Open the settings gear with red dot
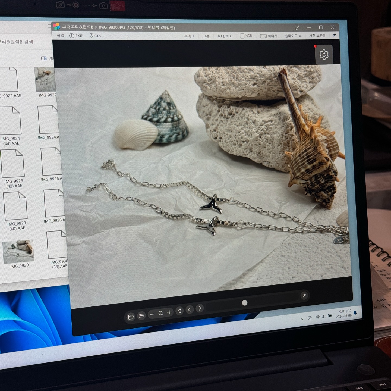The height and width of the screenshot is (391, 391). coord(324,55)
